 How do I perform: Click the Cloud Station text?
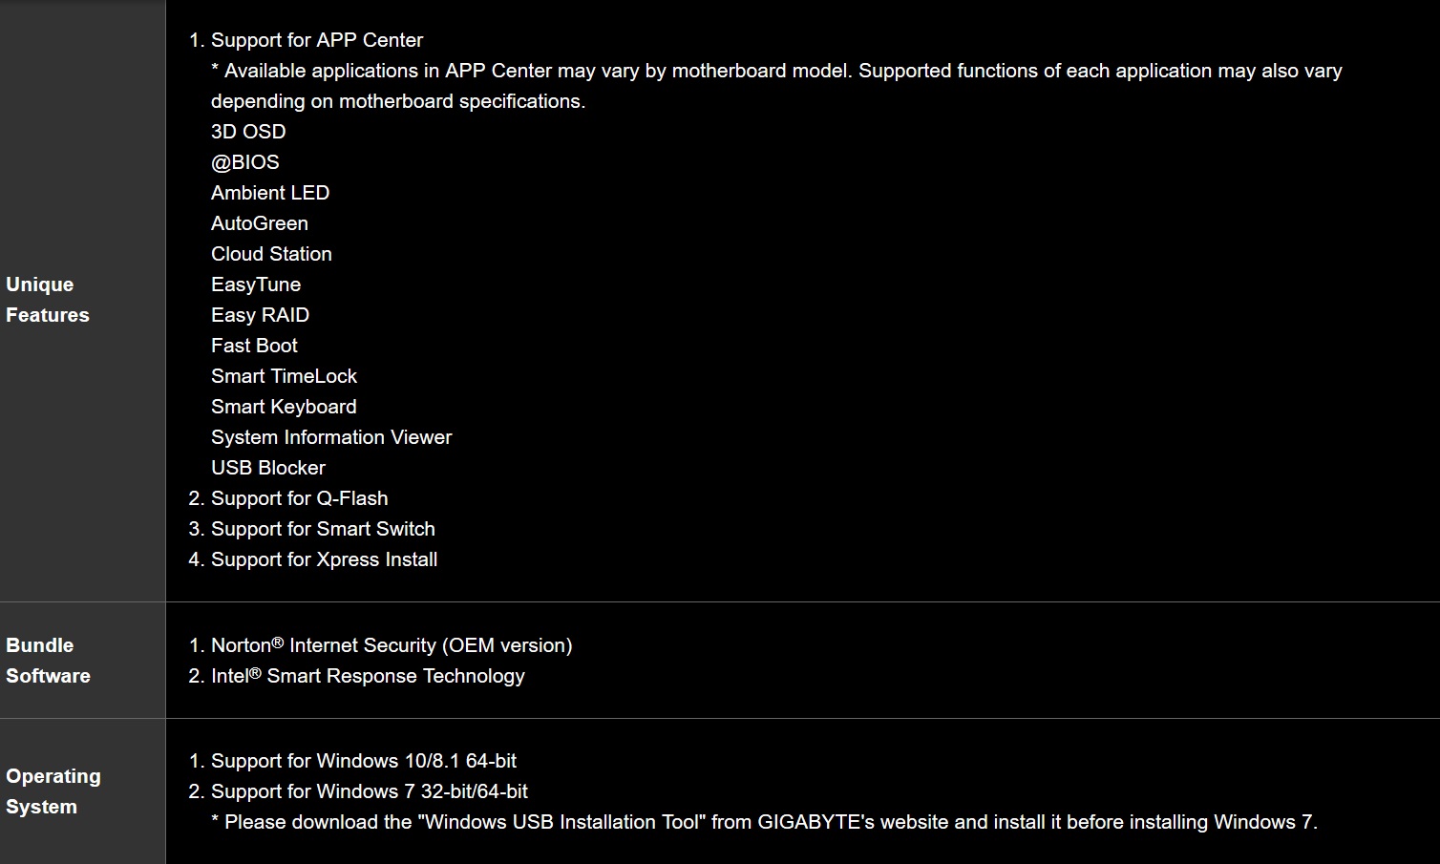pyautogui.click(x=271, y=254)
